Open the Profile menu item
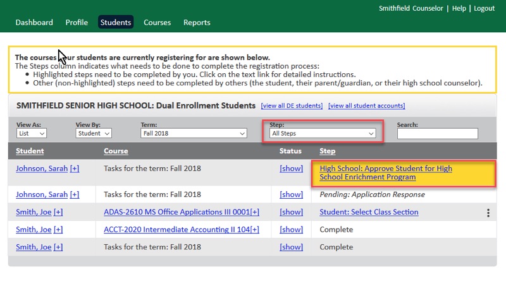The image size is (506, 308). (77, 23)
